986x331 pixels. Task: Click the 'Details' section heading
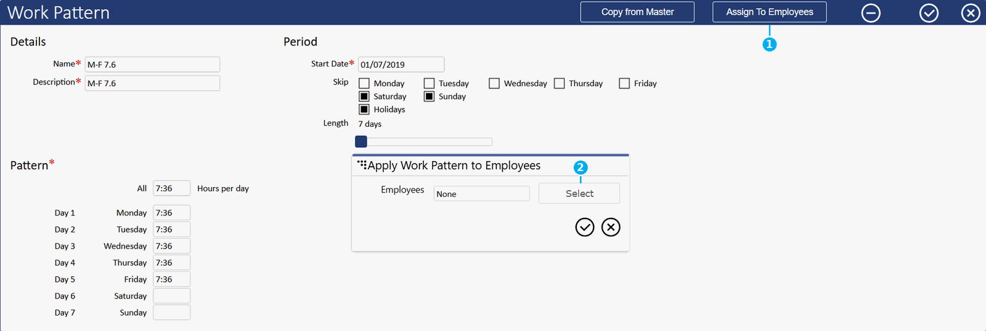pos(28,42)
